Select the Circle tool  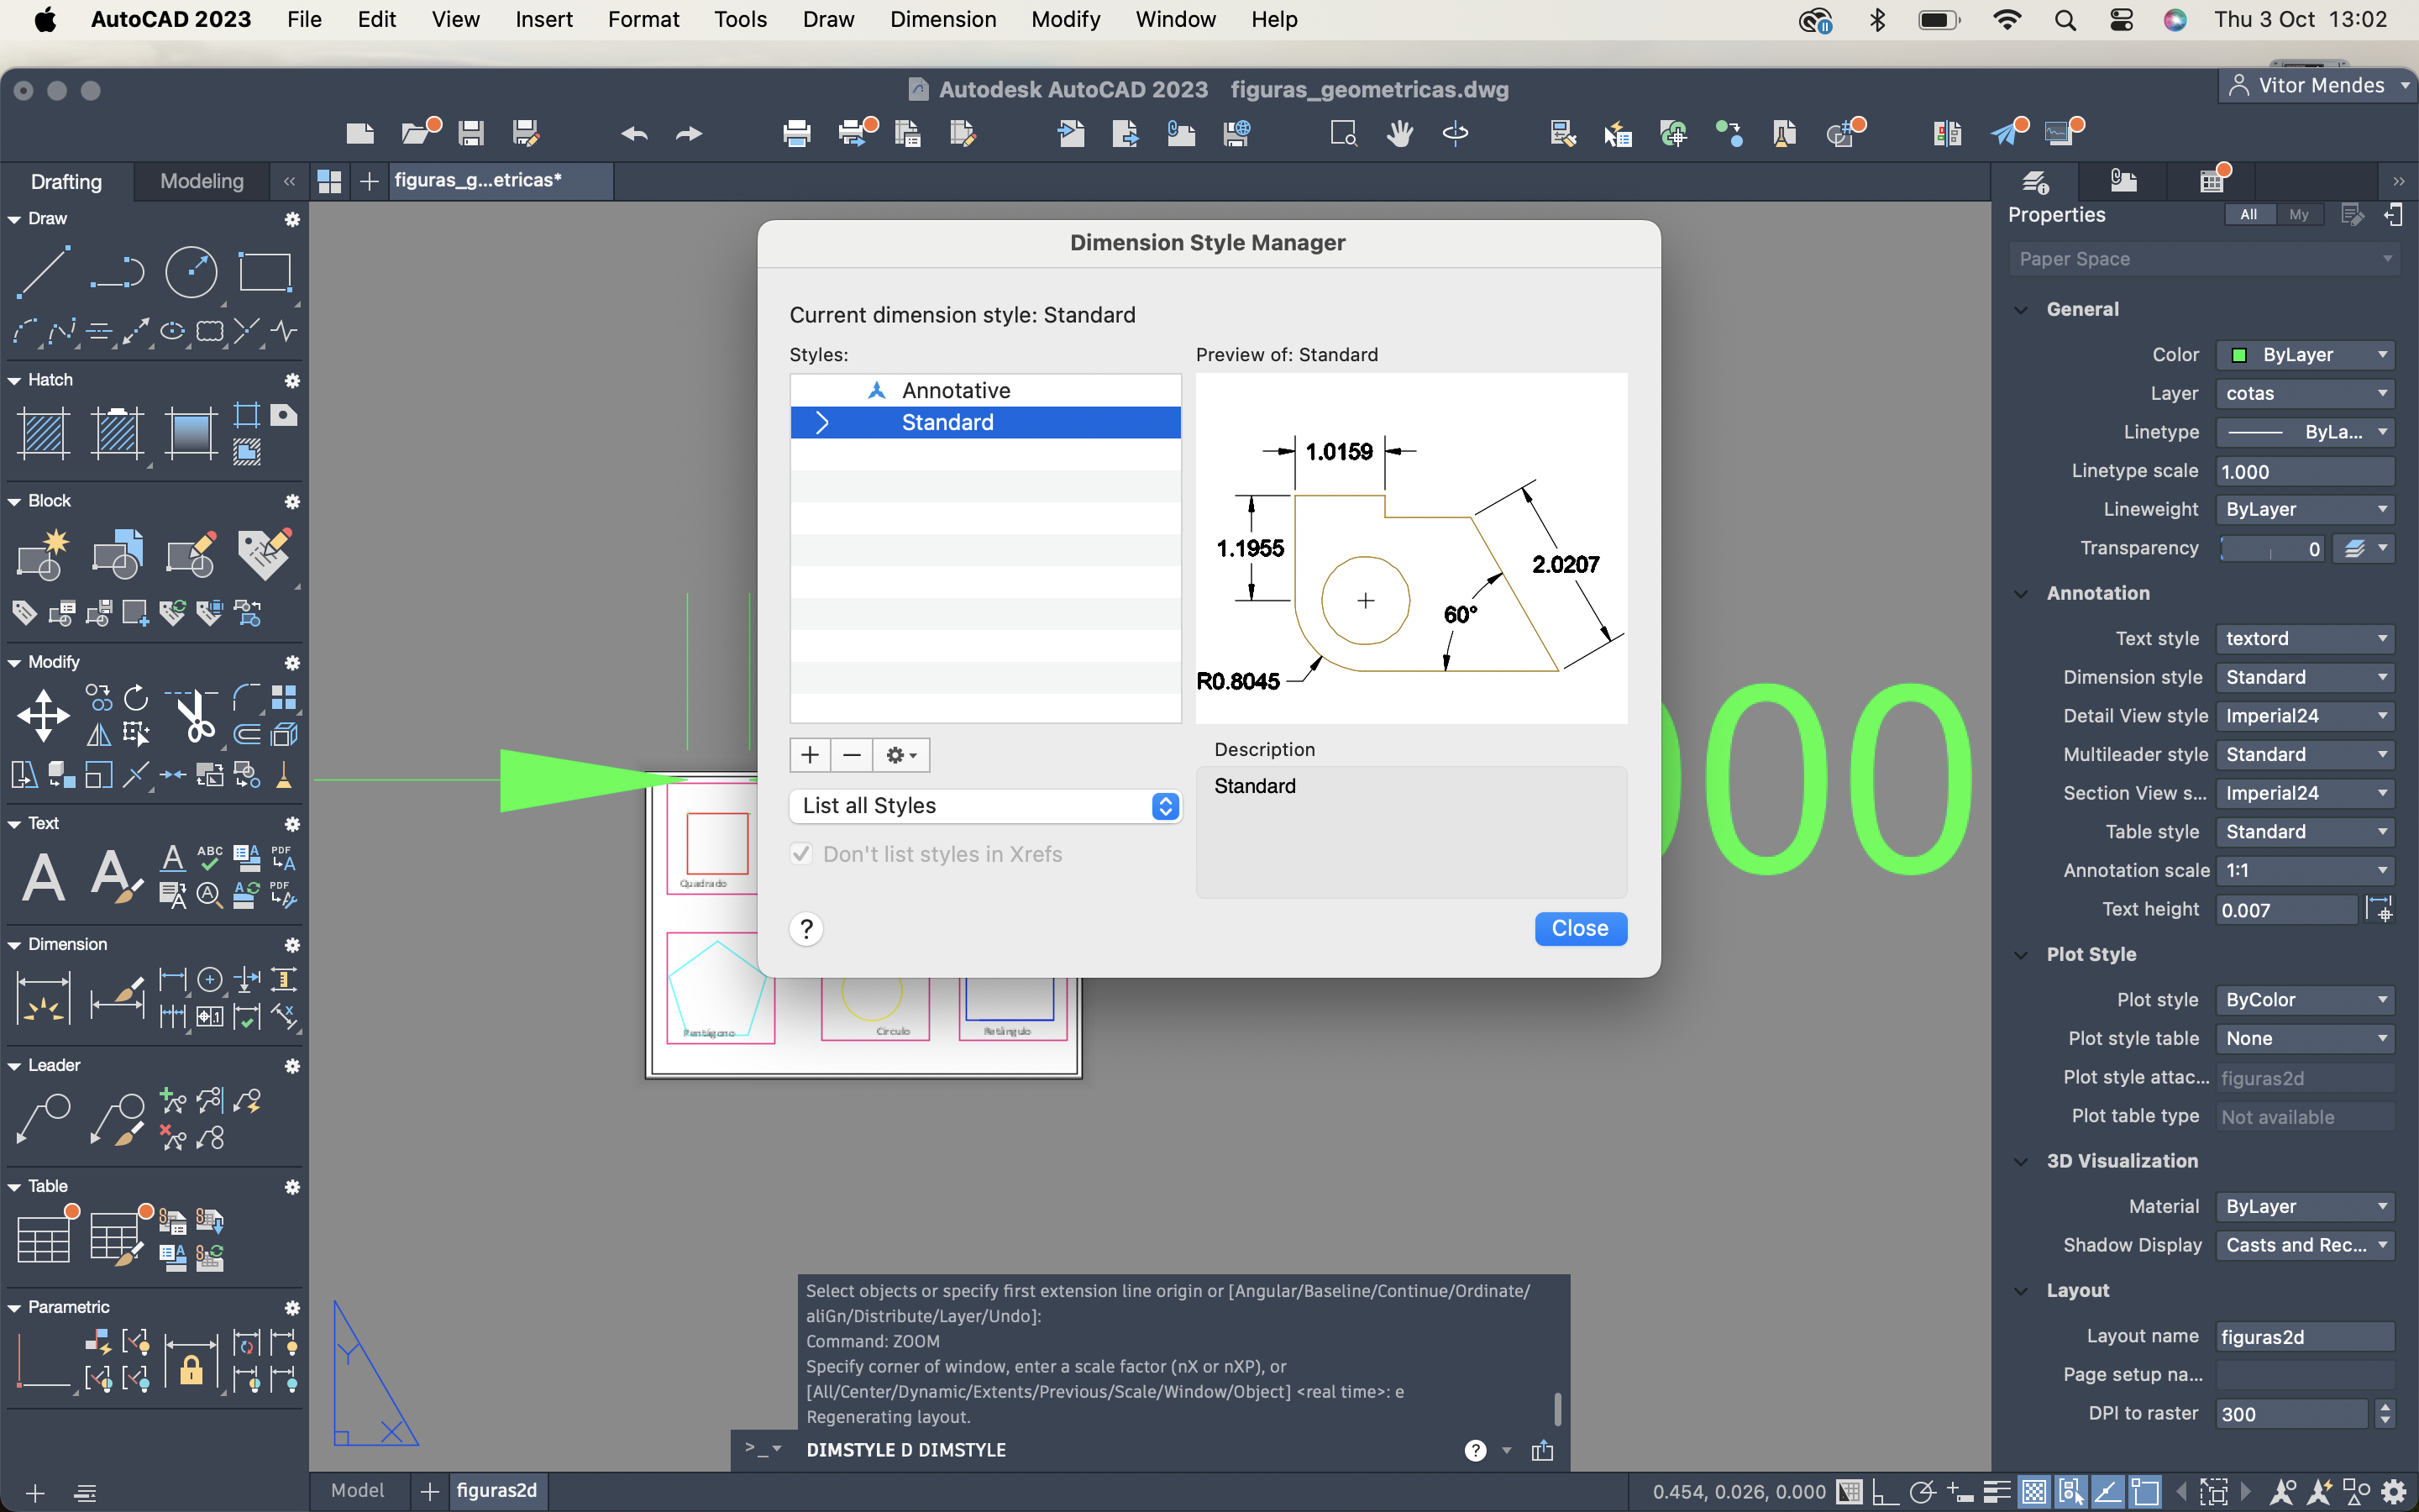point(191,271)
